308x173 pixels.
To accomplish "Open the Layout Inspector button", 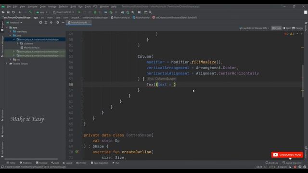I will [292, 163].
